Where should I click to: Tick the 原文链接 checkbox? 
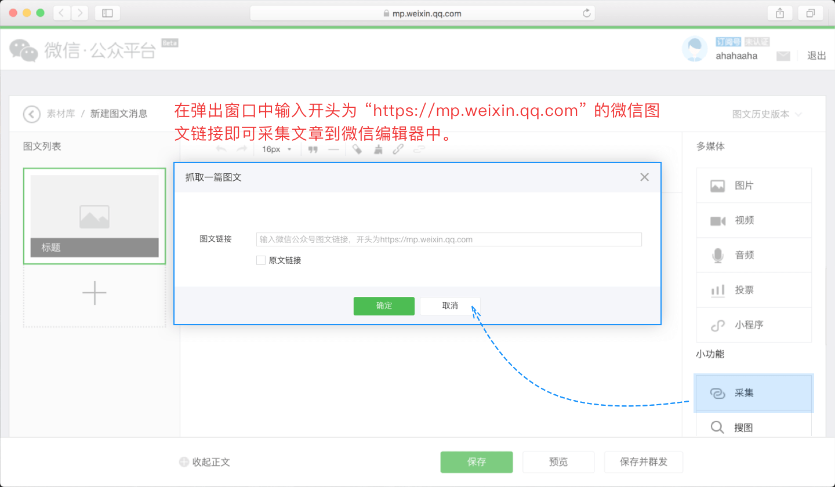point(261,260)
